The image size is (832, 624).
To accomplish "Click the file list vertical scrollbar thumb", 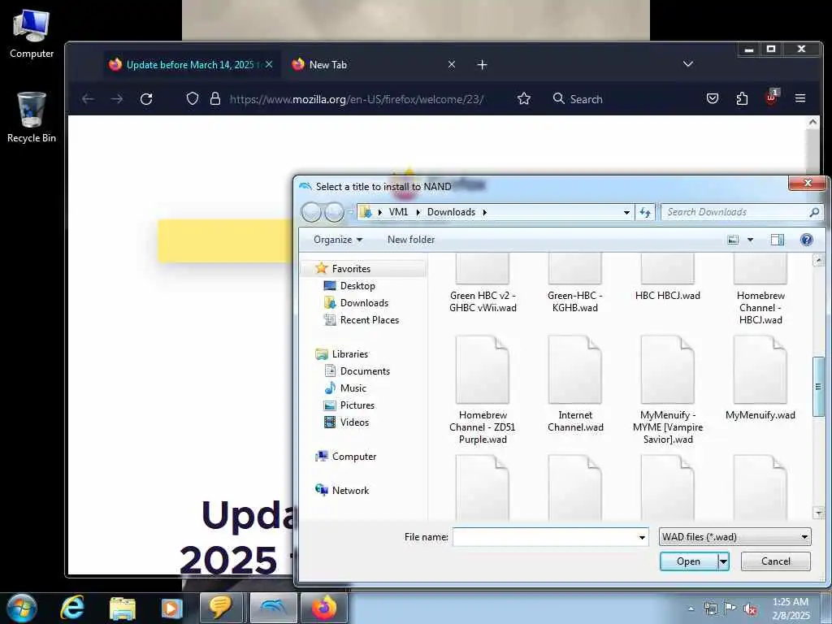I will pyautogui.click(x=818, y=386).
